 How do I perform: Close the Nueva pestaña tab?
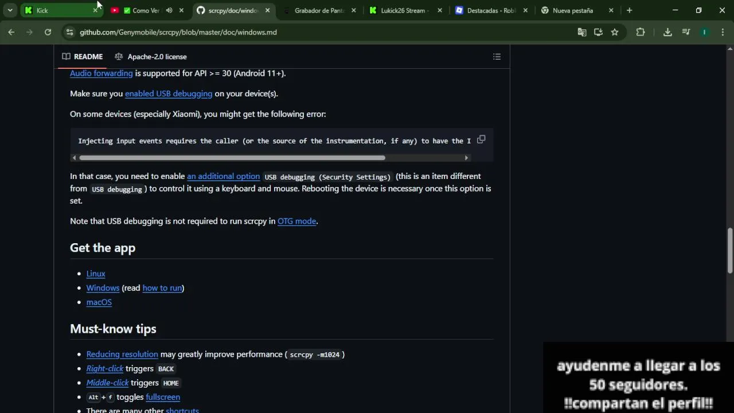(611, 10)
